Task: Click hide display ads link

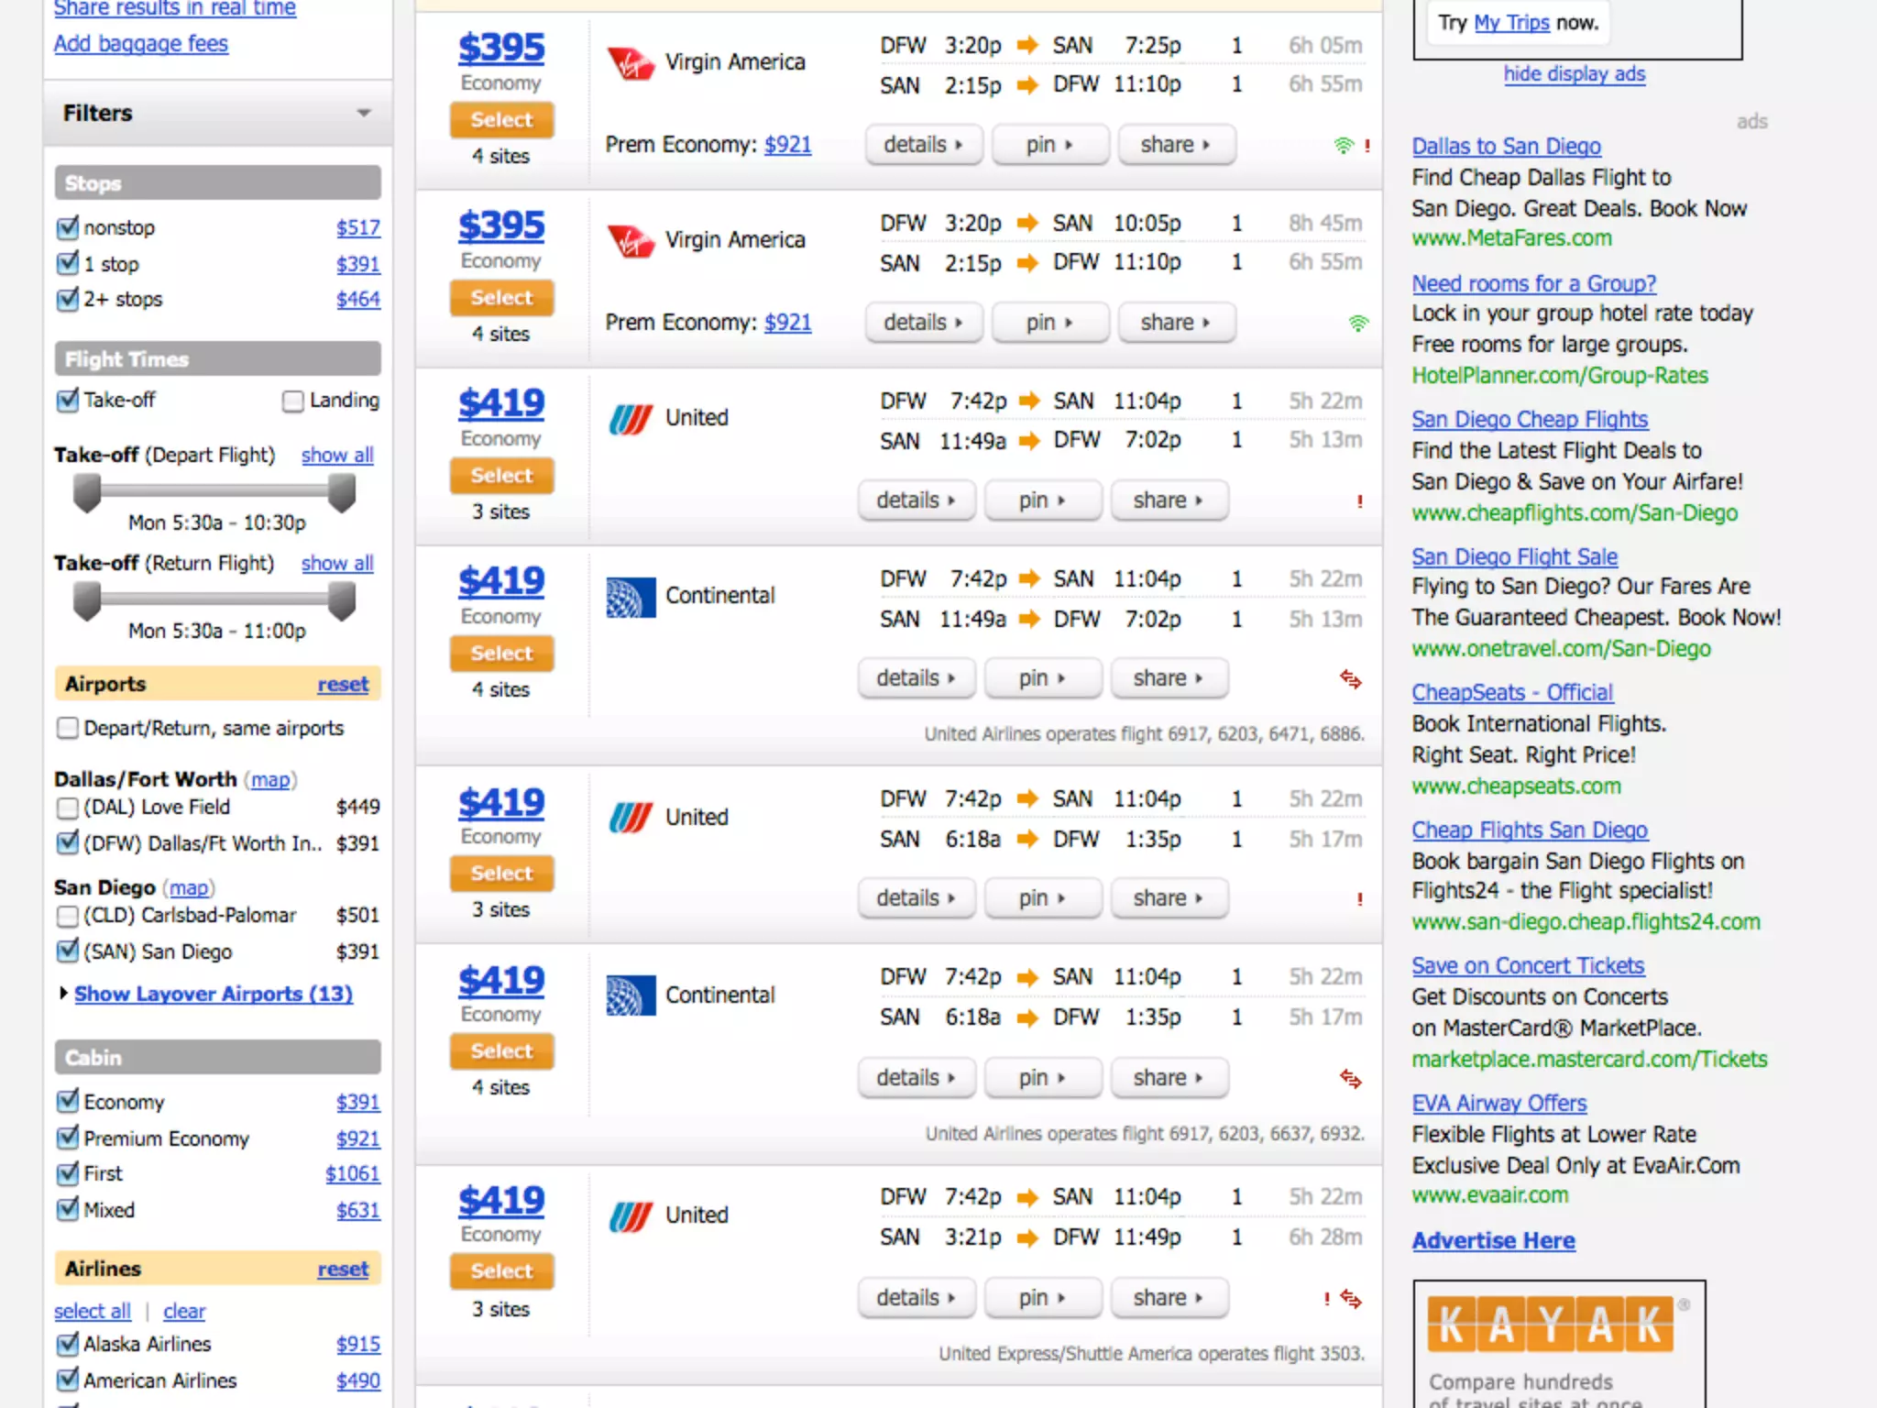Action: click(x=1574, y=74)
